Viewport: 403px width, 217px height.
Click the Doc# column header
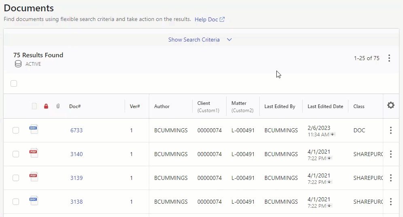tap(75, 106)
